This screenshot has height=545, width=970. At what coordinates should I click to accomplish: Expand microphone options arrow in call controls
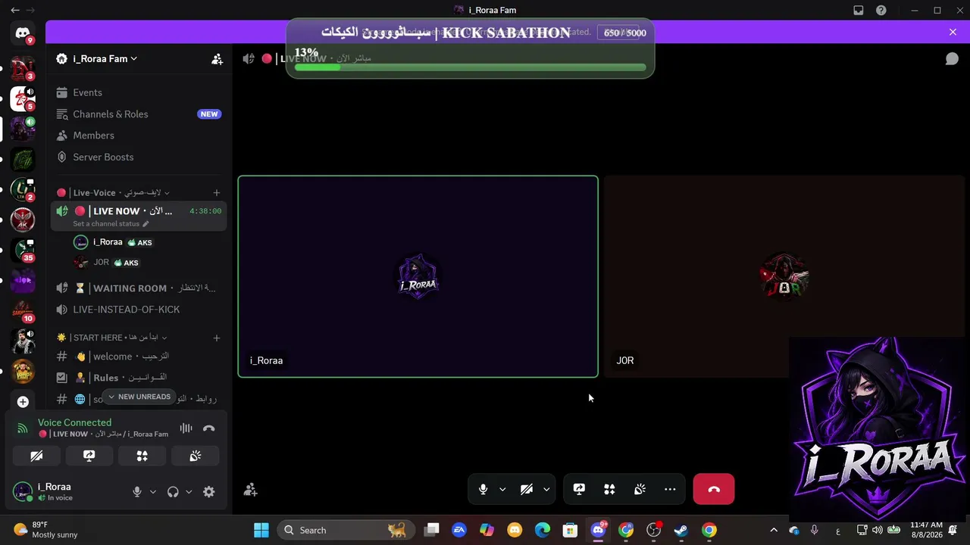tap(502, 490)
